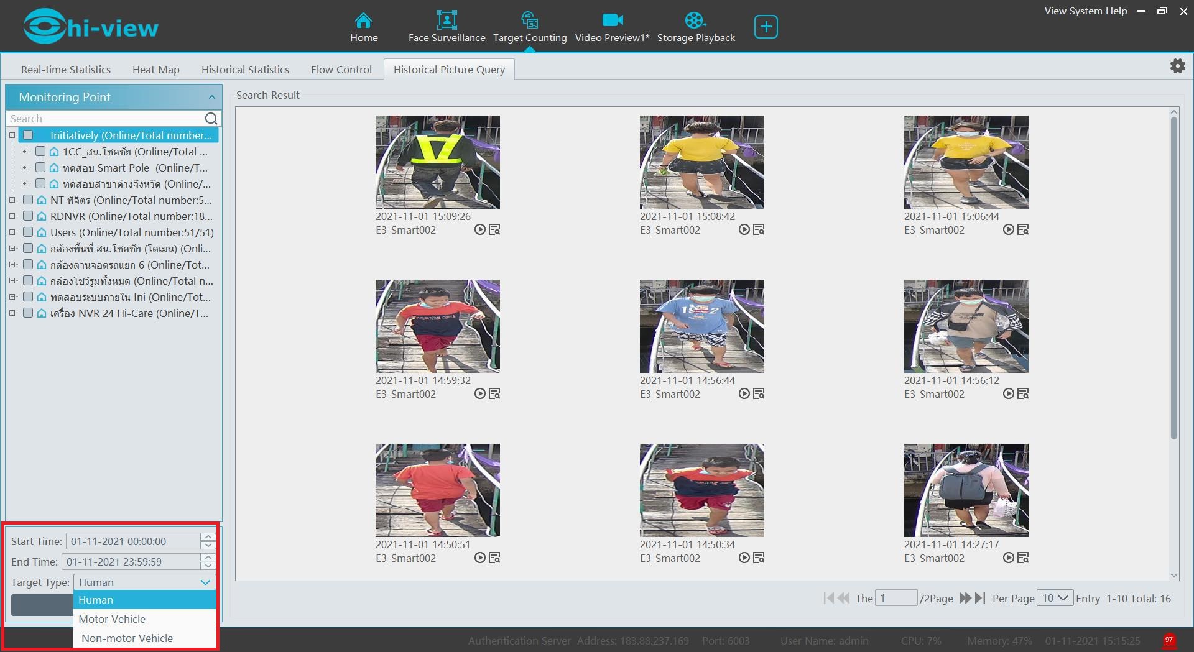Jump to last page of results

click(981, 599)
